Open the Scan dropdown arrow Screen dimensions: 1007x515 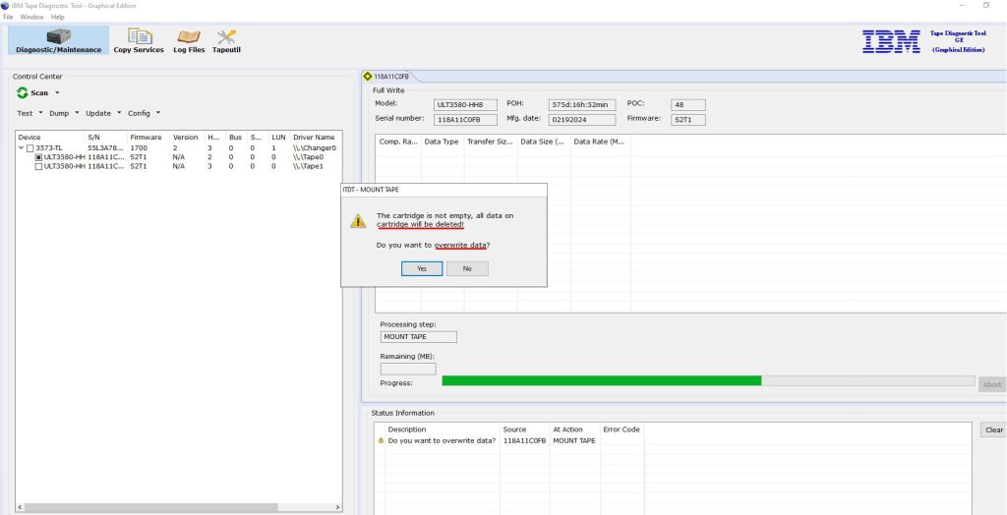[x=57, y=93]
